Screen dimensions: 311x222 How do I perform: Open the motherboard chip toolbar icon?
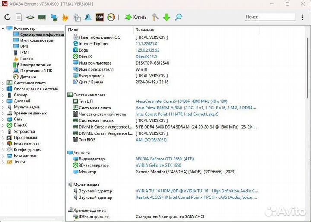[x=30, y=17]
